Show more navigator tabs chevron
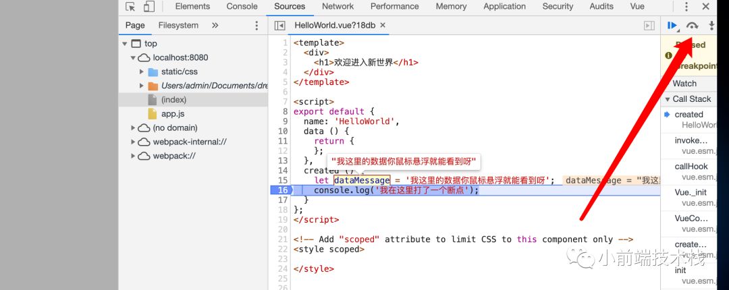729x290 pixels. pyautogui.click(x=215, y=26)
